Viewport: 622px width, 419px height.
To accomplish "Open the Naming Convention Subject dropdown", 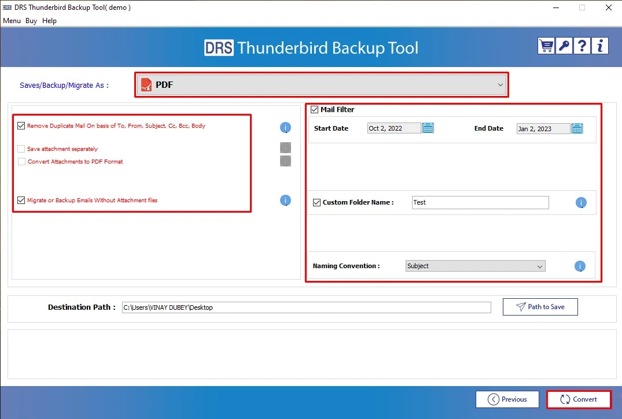I will 475,266.
